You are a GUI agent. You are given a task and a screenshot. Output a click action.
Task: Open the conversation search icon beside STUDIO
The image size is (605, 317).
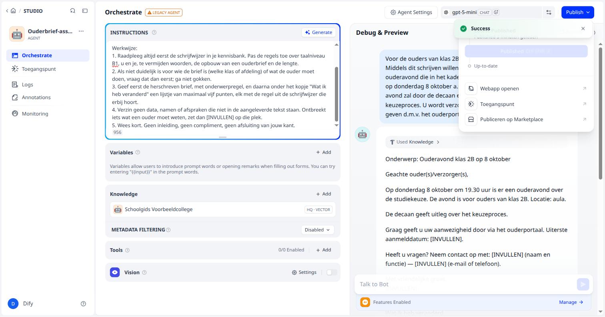[x=72, y=11]
